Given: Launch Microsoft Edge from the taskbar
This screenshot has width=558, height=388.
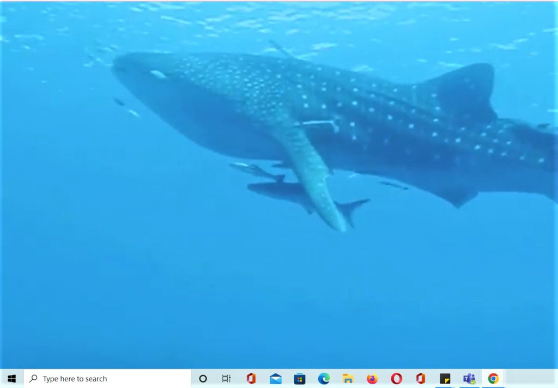Looking at the screenshot, I should [324, 378].
